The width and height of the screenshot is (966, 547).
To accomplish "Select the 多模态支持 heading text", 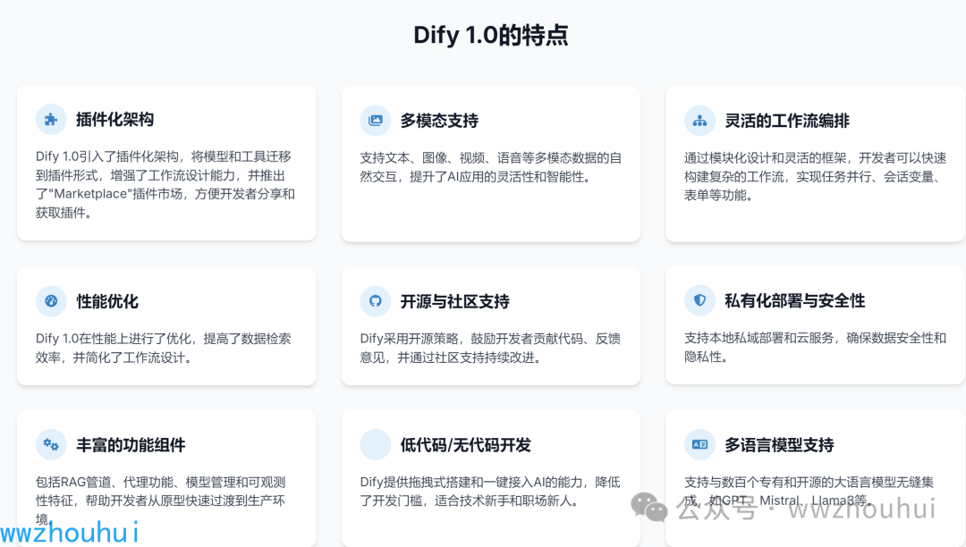I will pyautogui.click(x=439, y=120).
